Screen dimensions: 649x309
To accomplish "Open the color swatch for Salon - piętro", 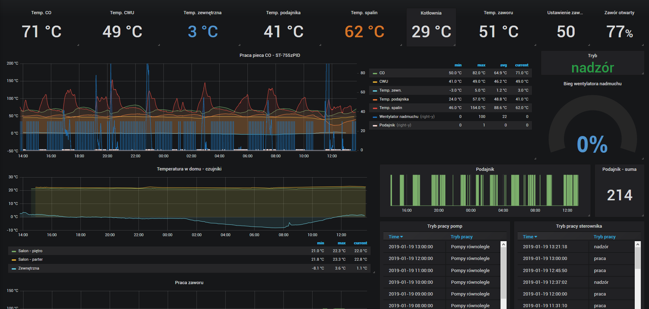I will coord(14,251).
